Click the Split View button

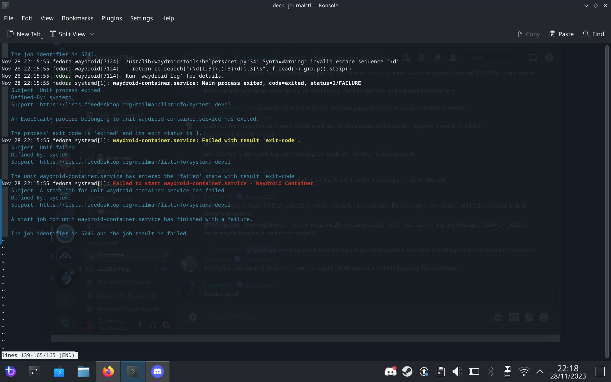(x=68, y=34)
